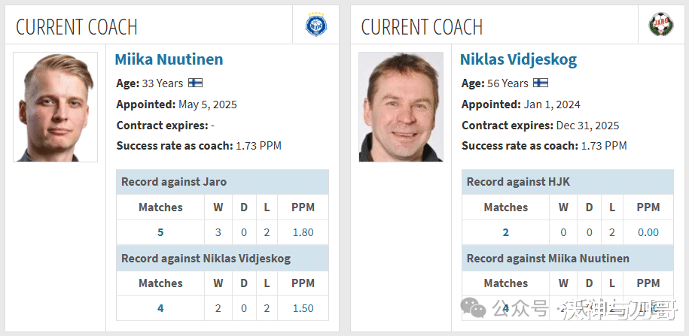Open Miika Nuutinen's profile photo
Screen dimensions: 689x336
(55, 107)
